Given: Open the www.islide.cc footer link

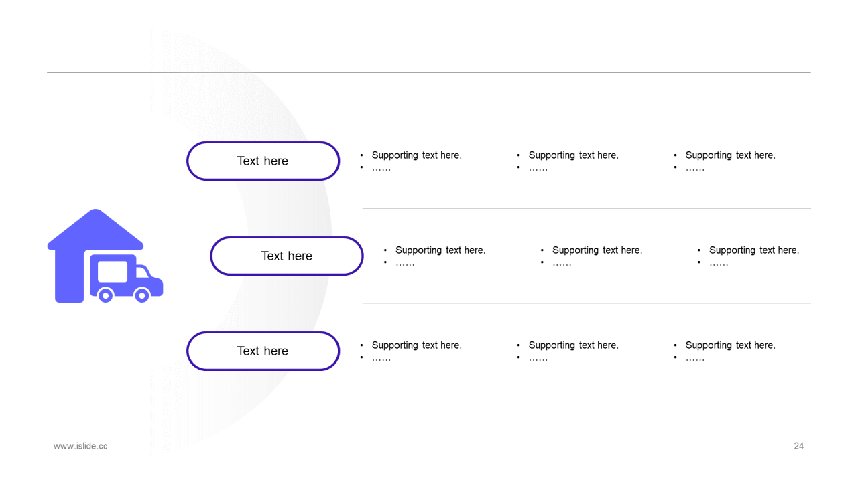Looking at the screenshot, I should pos(80,446).
